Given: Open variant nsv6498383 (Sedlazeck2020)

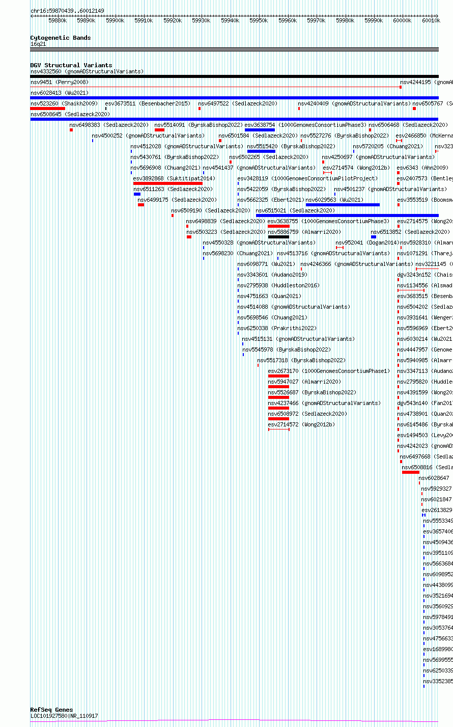Looking at the screenshot, I should point(109,125).
